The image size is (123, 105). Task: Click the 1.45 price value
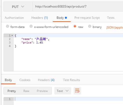tap(40, 42)
